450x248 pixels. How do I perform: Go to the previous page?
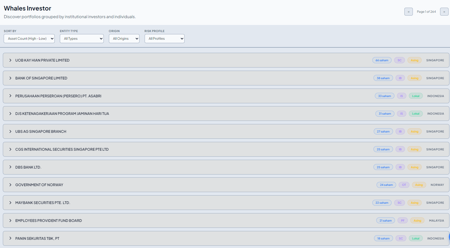409,12
